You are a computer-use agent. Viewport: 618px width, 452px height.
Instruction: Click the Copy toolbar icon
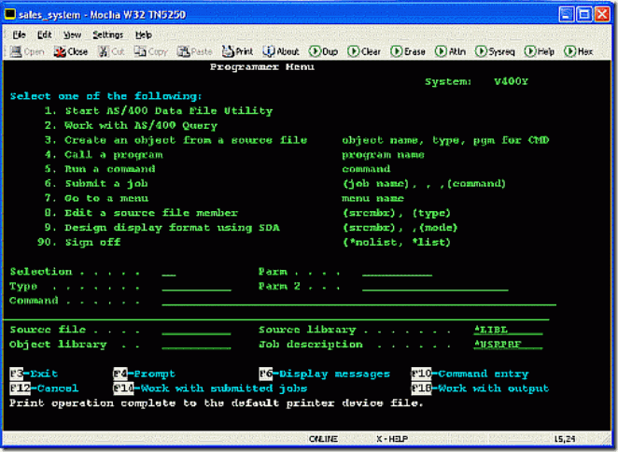151,51
